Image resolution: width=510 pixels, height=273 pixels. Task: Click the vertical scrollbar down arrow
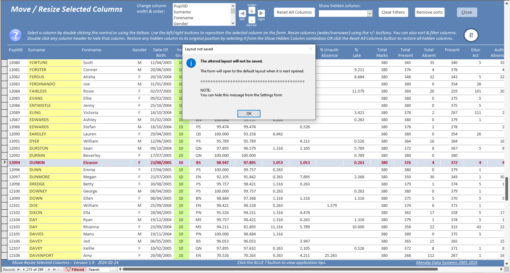[x=507, y=264]
